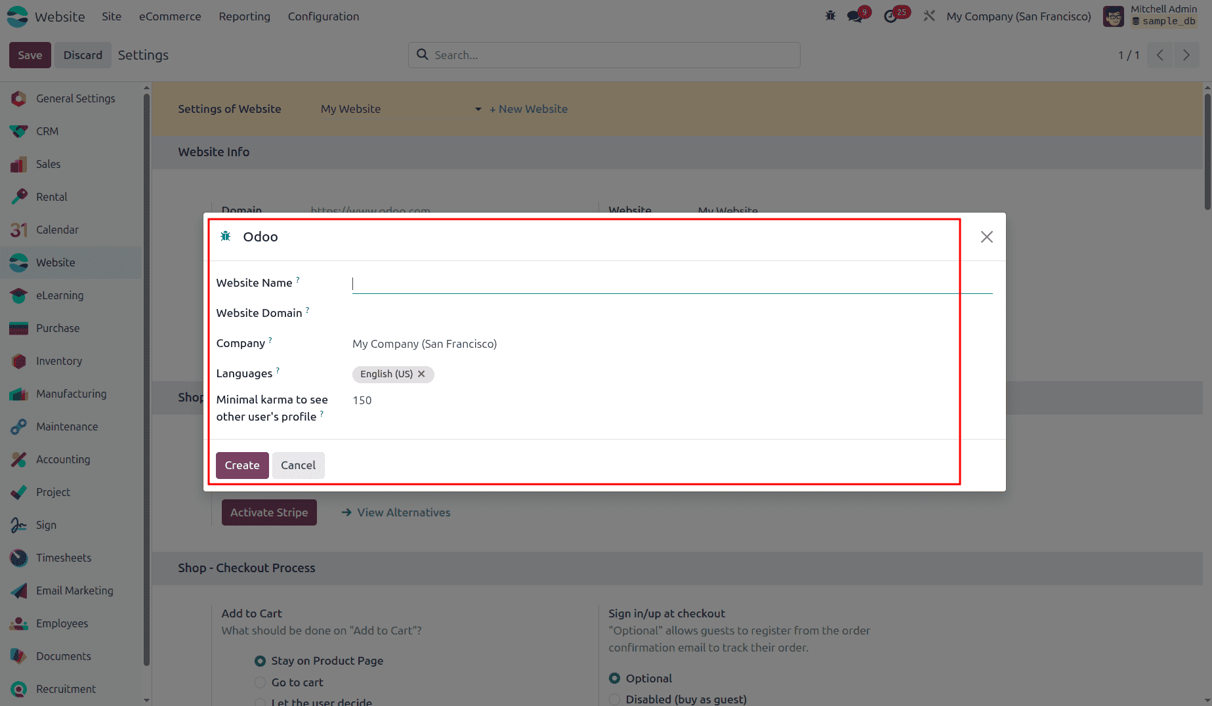Go to next settings record arrow

(1186, 55)
